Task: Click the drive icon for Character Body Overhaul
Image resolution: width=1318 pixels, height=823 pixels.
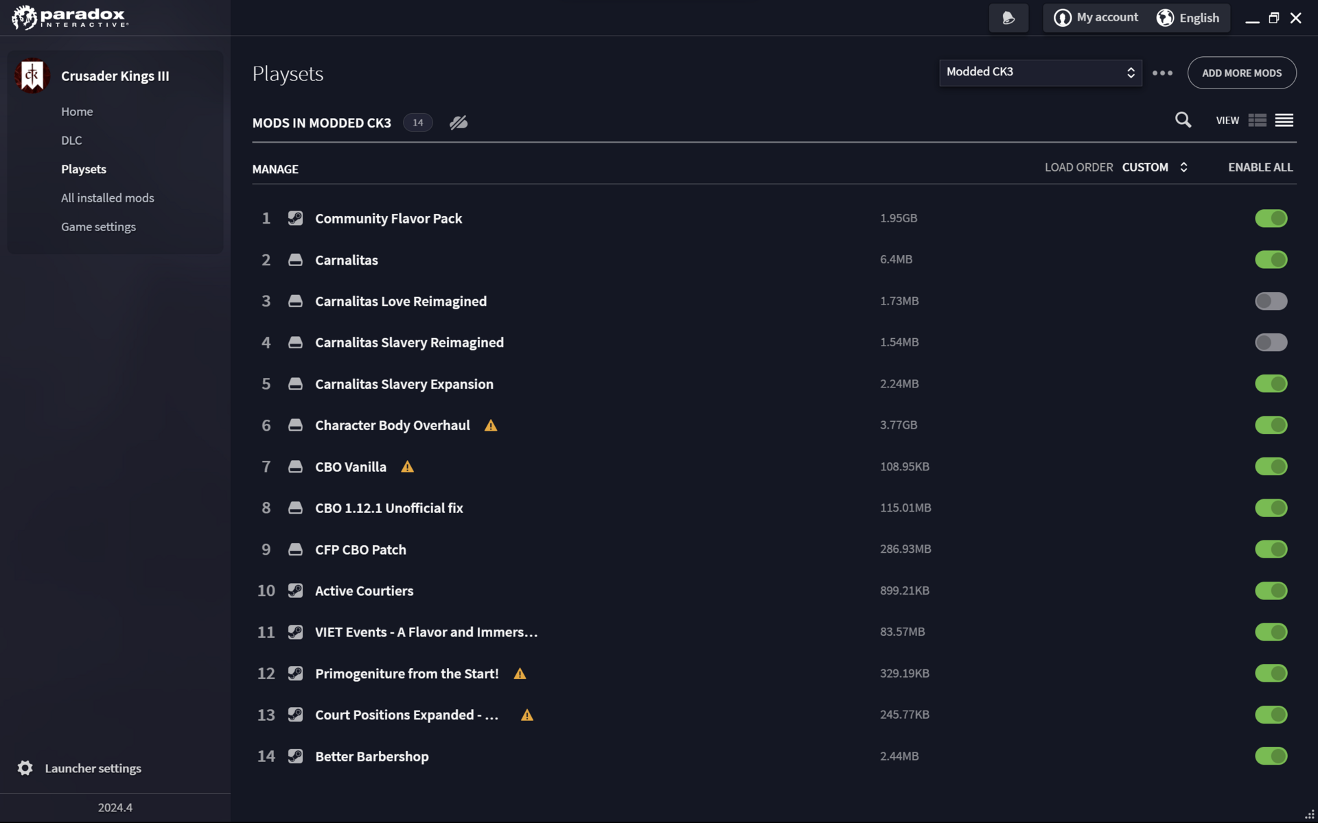Action: [295, 425]
